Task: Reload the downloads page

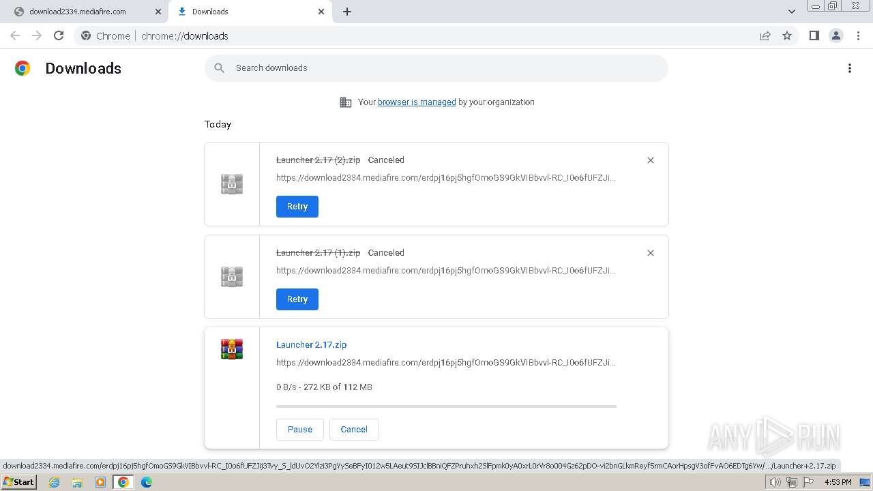Action: point(59,35)
